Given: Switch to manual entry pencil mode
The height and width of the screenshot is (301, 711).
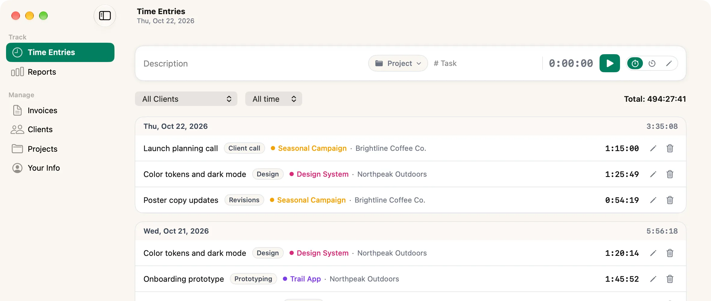Looking at the screenshot, I should pyautogui.click(x=669, y=64).
